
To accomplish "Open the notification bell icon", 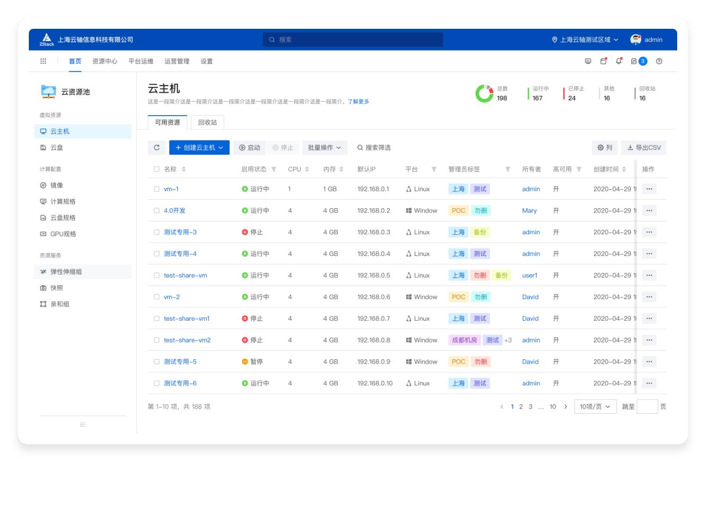I will tap(619, 61).
